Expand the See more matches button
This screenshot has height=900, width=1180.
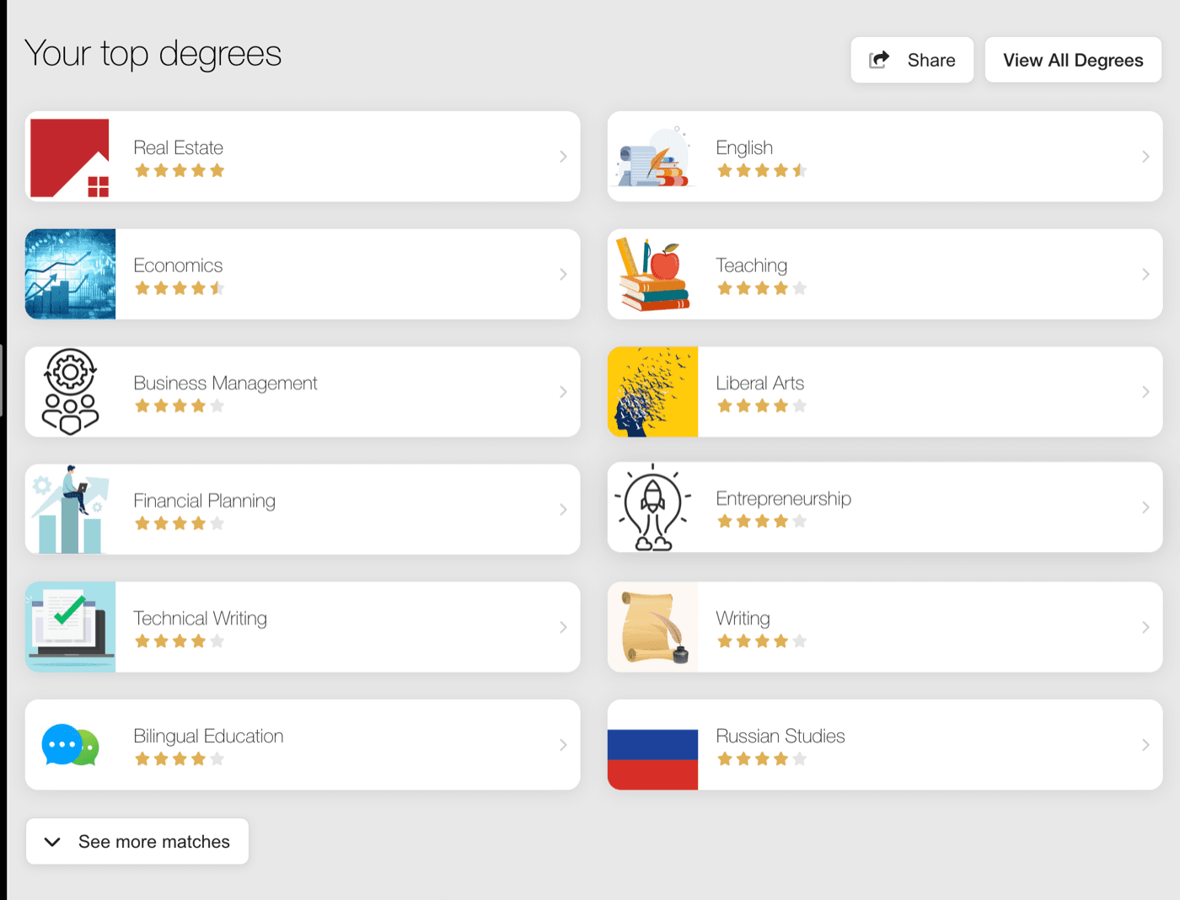137,841
